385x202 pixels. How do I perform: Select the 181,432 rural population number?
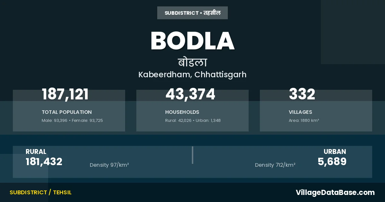[x=44, y=162]
